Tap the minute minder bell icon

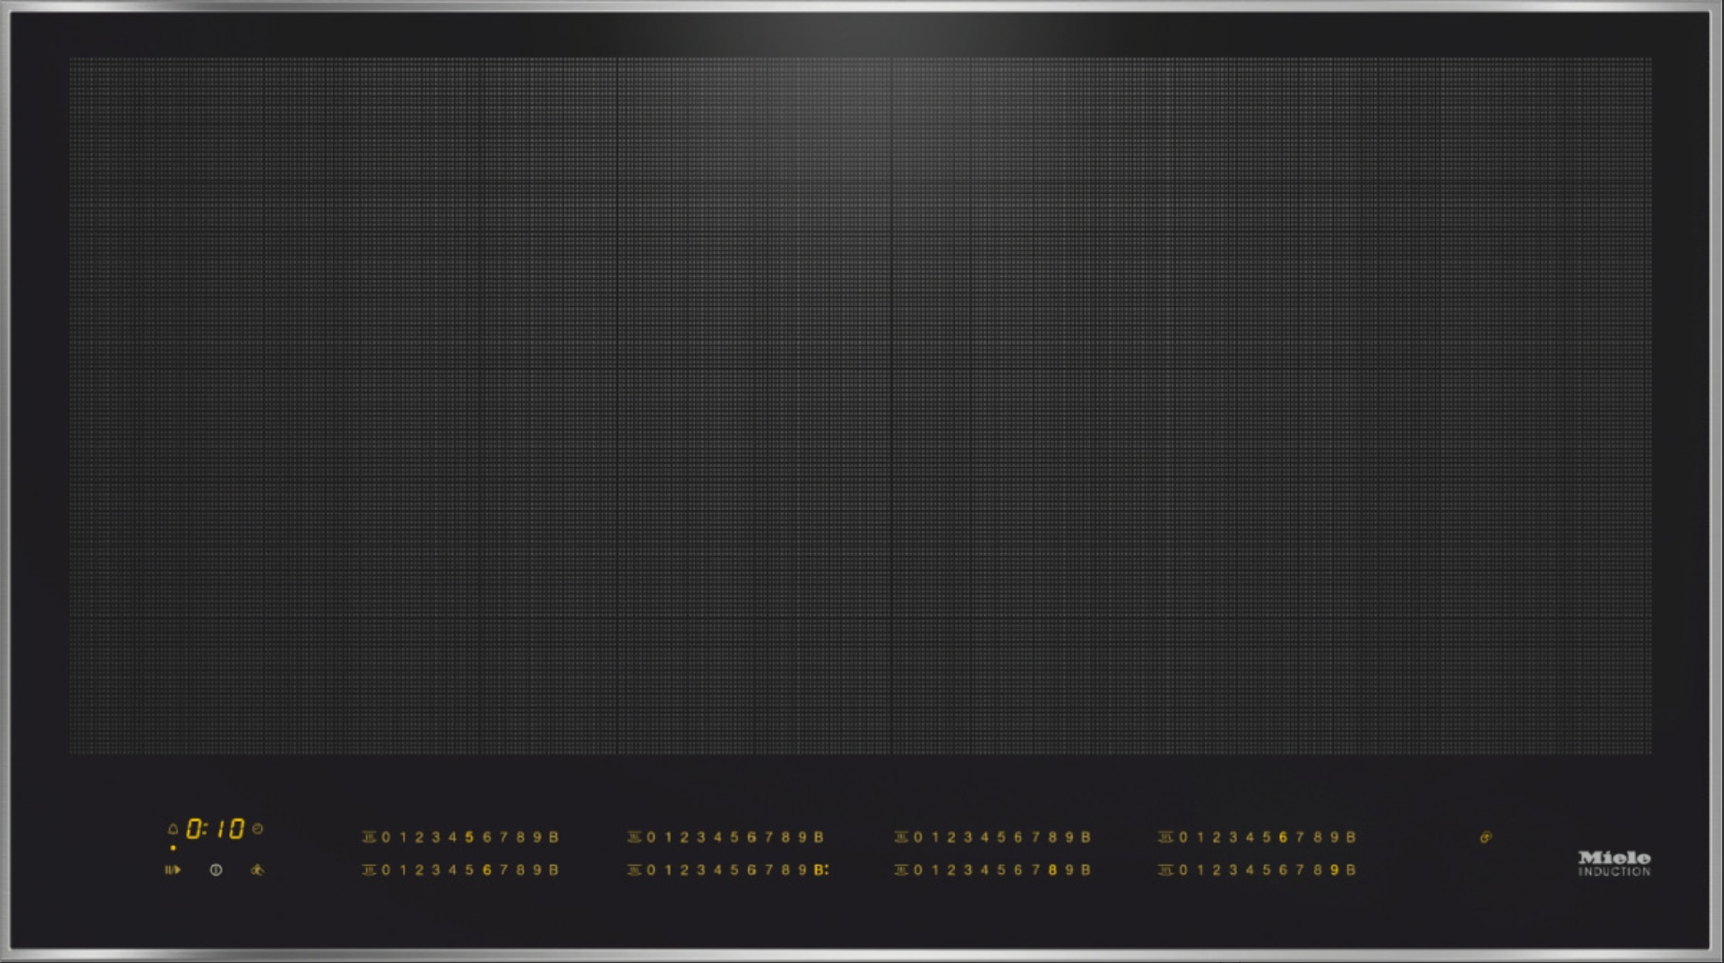point(173,829)
